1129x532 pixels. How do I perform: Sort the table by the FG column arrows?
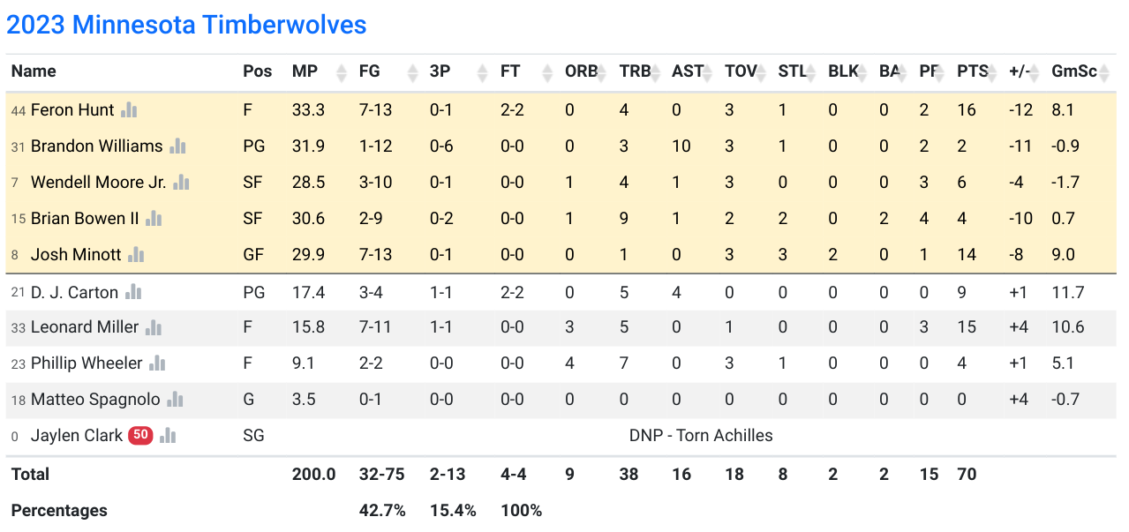click(x=411, y=72)
